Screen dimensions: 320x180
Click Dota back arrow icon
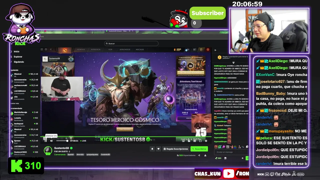pyautogui.click(x=51, y=49)
